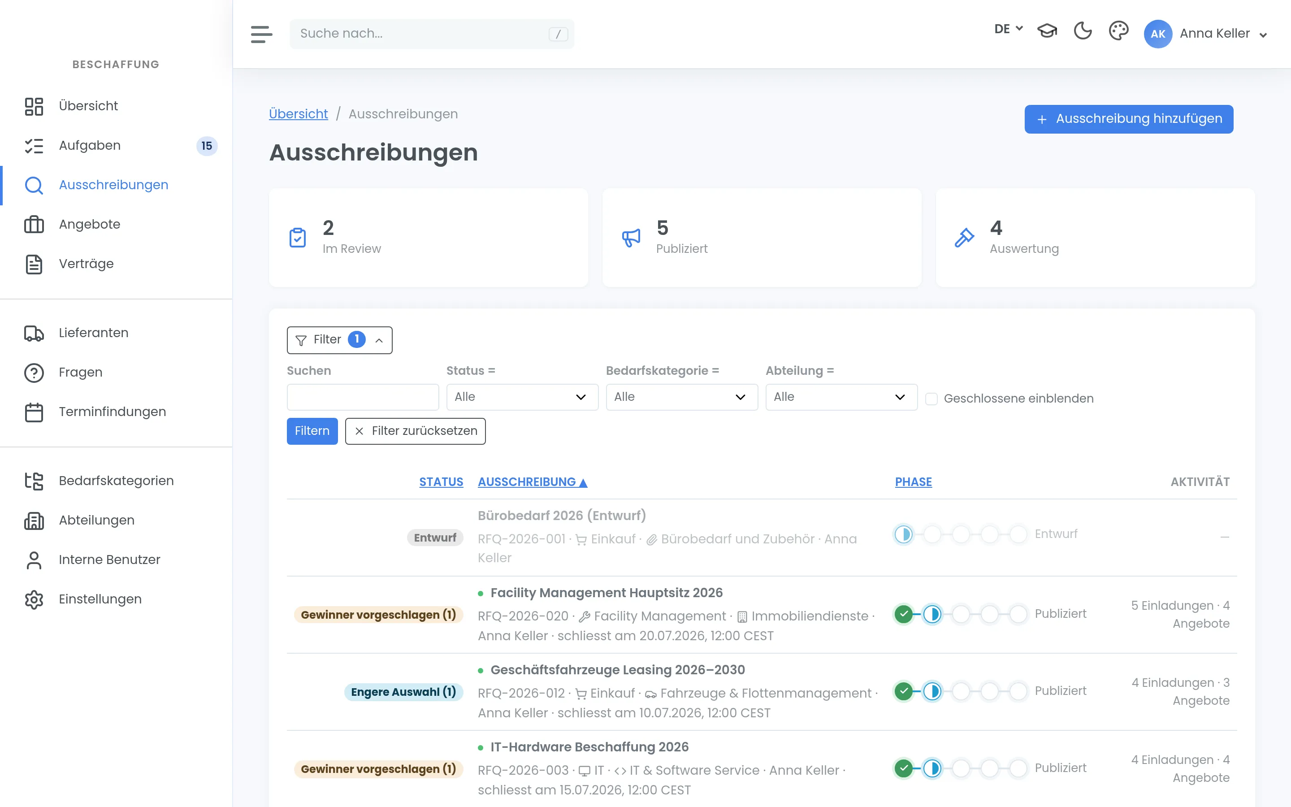Click the Publiziert megaphone icon
The height and width of the screenshot is (807, 1291).
631,238
